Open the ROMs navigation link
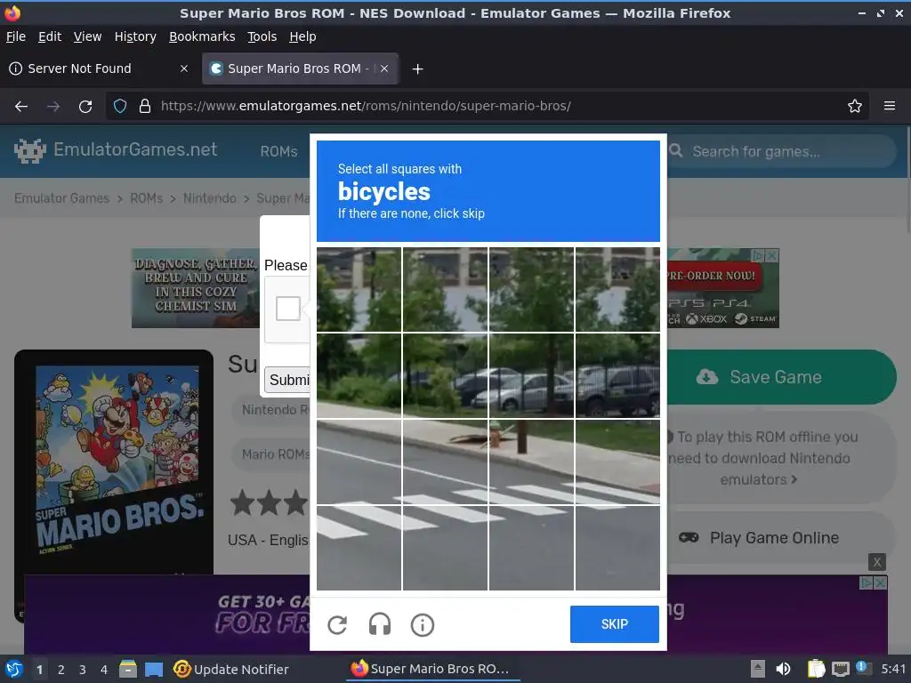911x683 pixels. 278,151
